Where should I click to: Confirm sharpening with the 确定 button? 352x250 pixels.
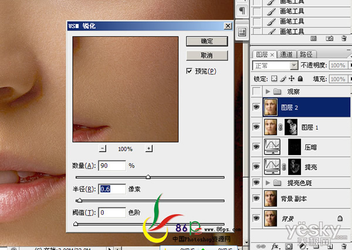[207, 41]
